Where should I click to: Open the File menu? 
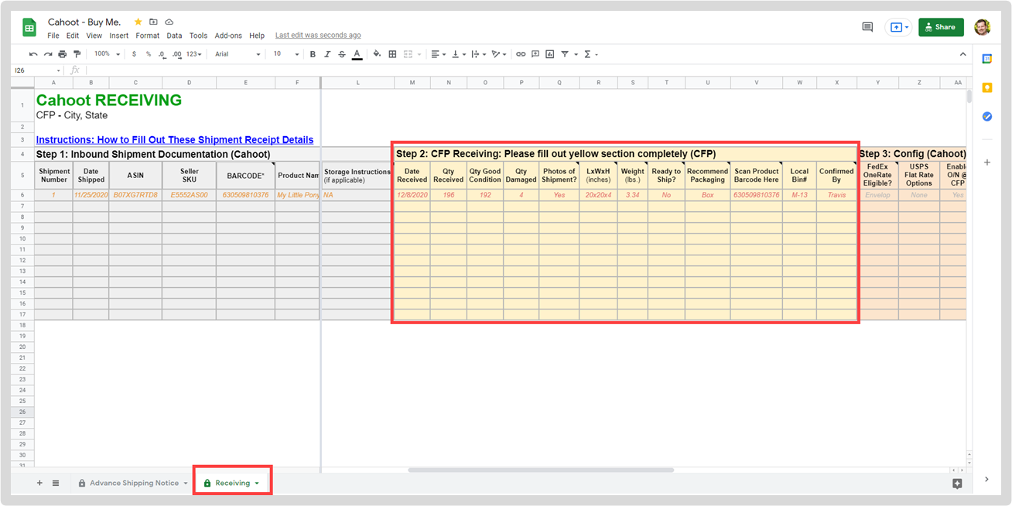tap(53, 36)
